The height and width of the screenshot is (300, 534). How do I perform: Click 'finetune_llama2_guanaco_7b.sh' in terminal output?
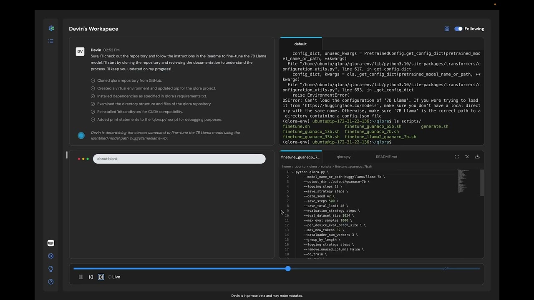380,137
